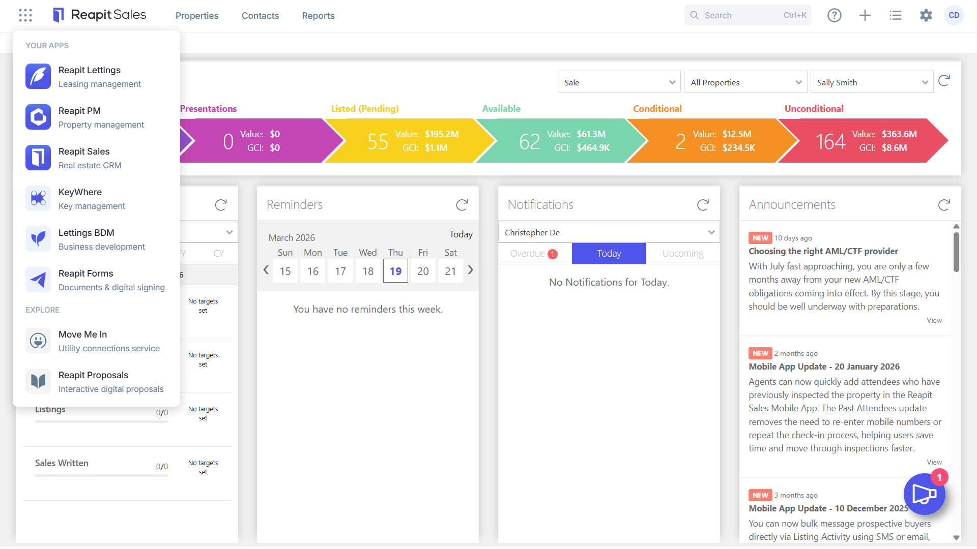Select the Reapit Sales app icon

point(38,158)
